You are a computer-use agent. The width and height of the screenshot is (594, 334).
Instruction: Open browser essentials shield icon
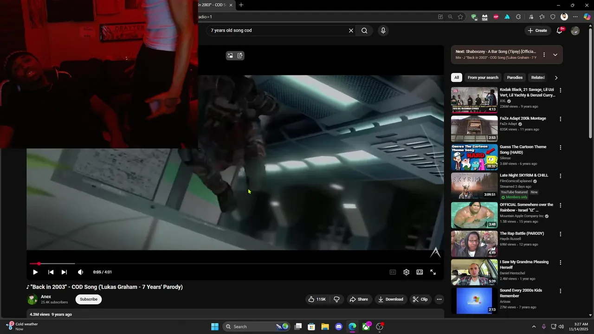point(553,17)
